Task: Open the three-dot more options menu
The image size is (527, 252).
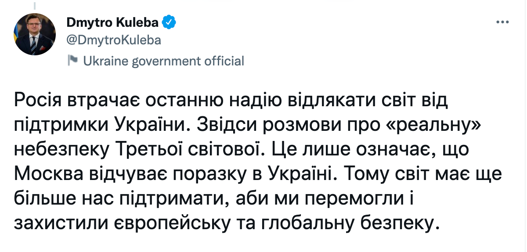Action: [502, 22]
